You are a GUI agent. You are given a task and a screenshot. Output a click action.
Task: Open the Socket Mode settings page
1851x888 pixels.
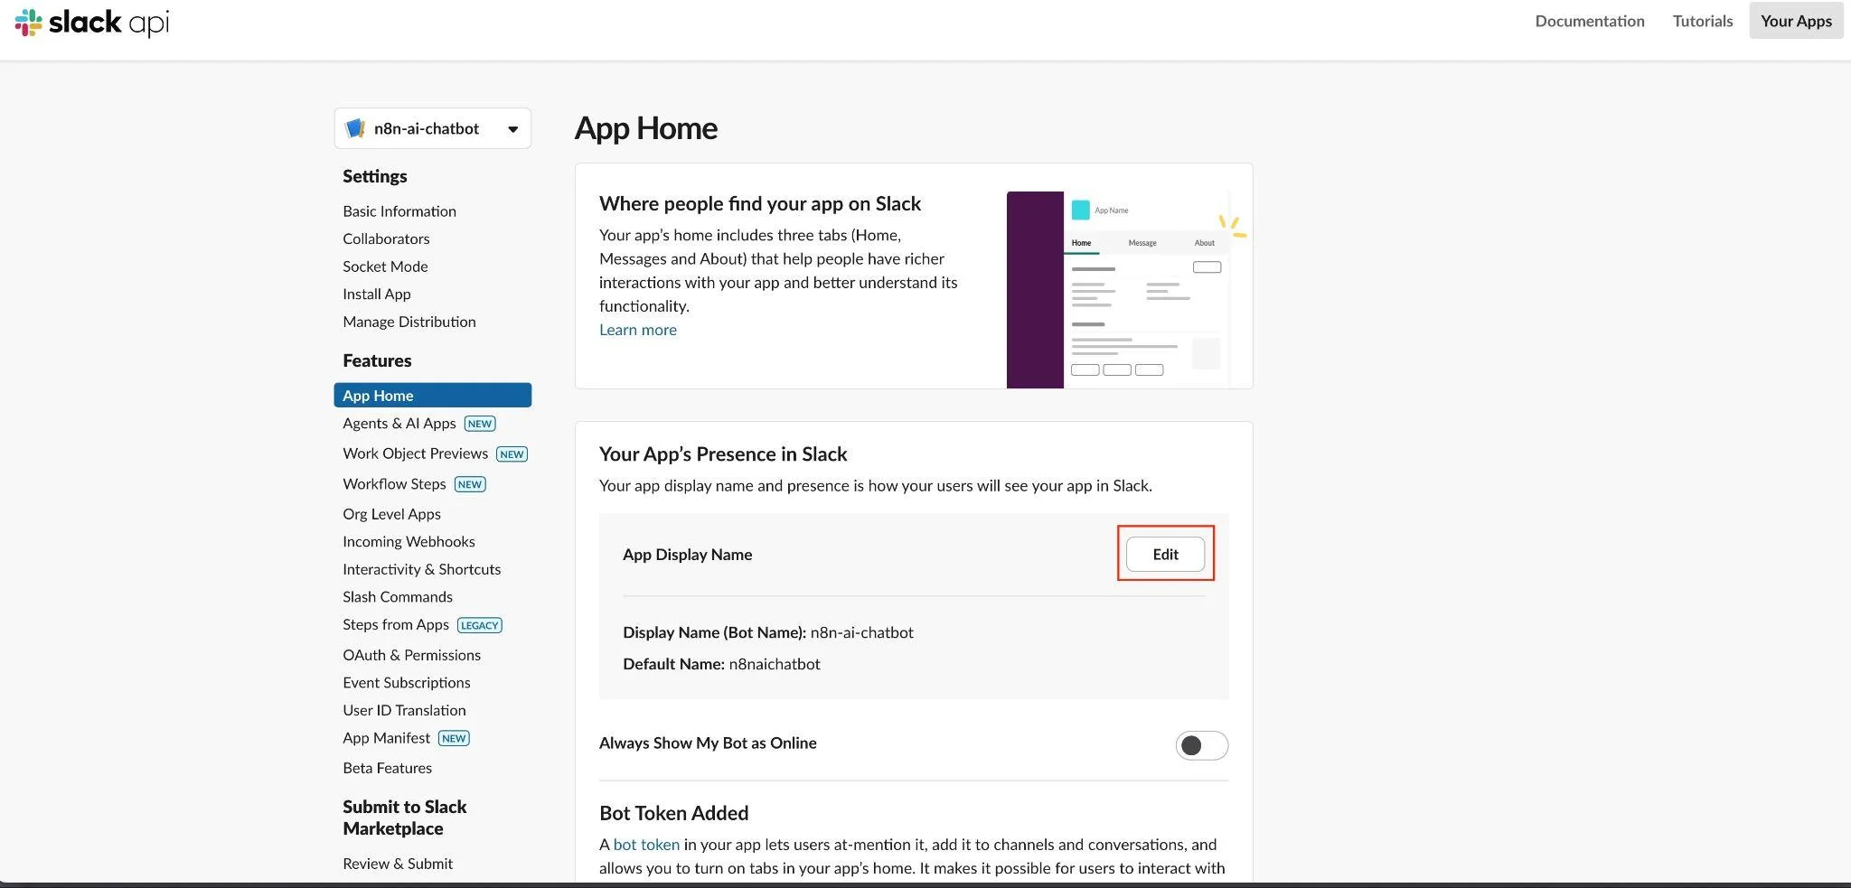385,266
